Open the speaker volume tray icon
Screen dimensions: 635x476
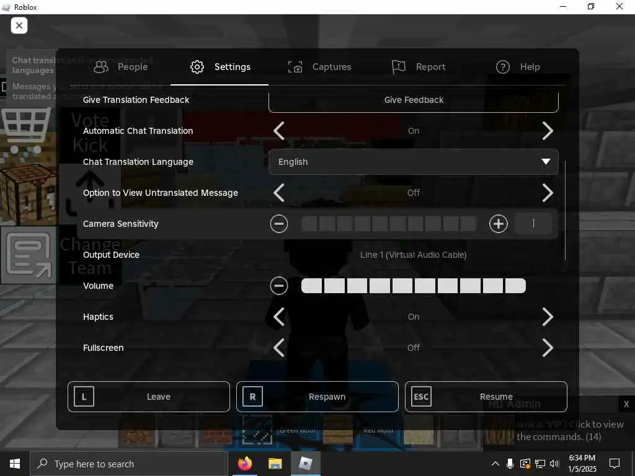click(x=554, y=464)
